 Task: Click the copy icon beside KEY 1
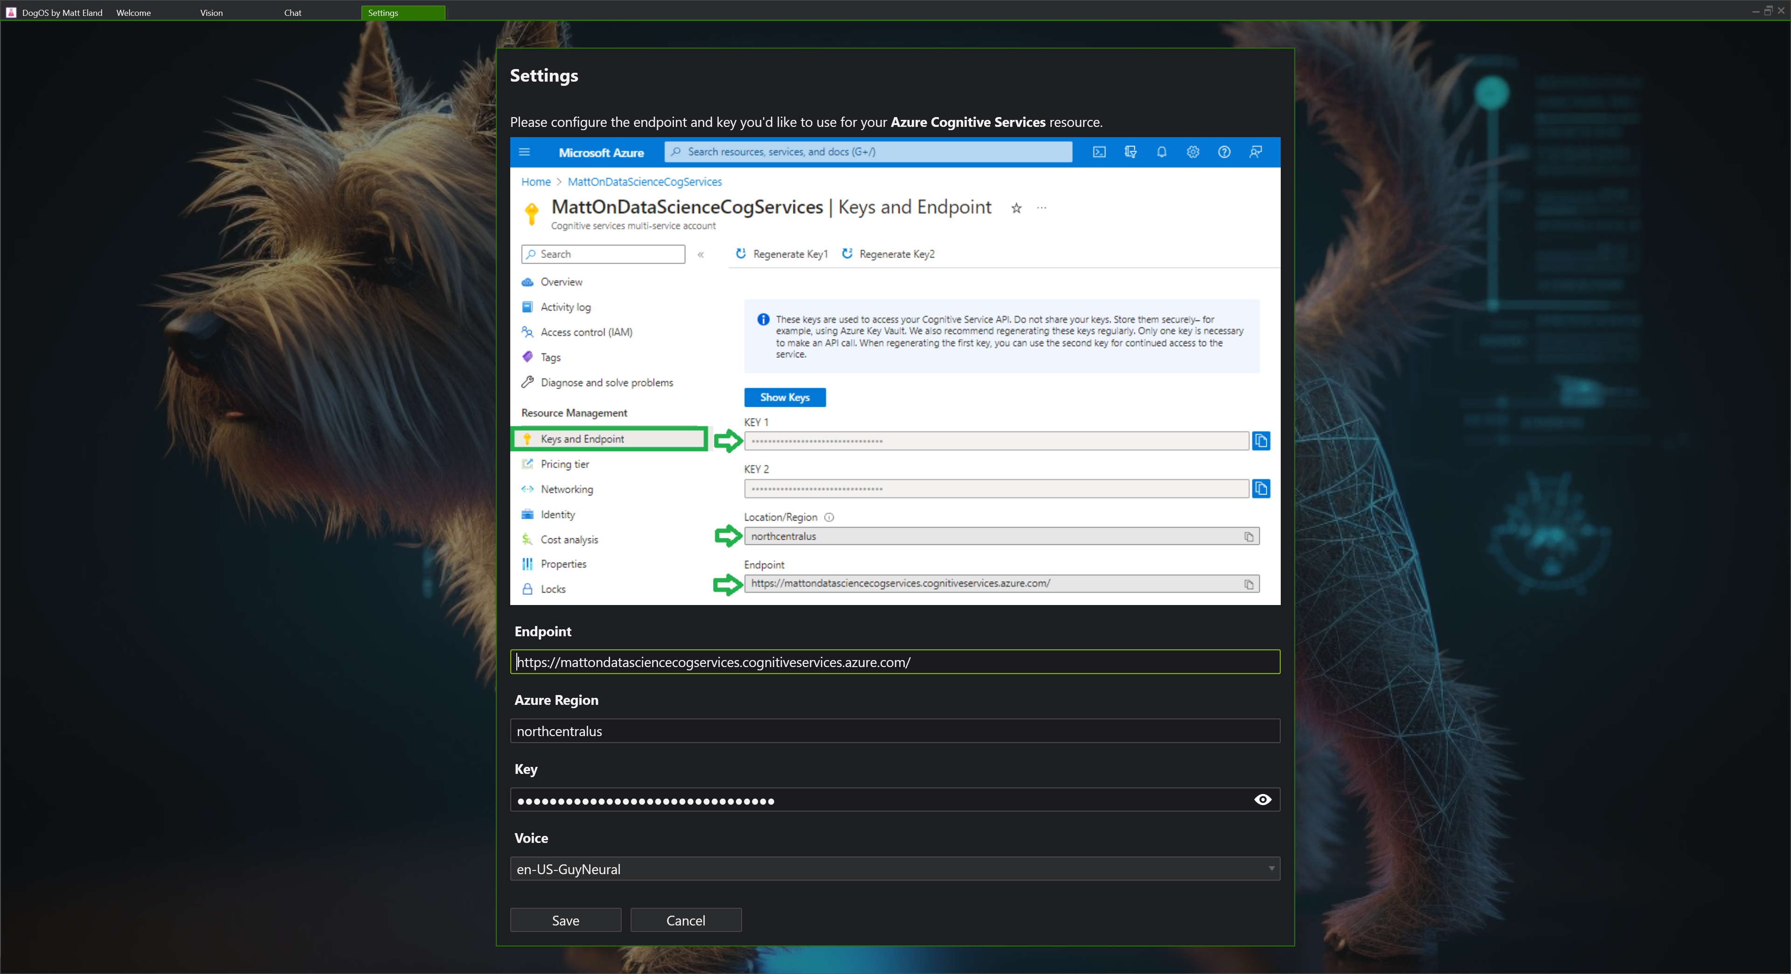click(1261, 441)
